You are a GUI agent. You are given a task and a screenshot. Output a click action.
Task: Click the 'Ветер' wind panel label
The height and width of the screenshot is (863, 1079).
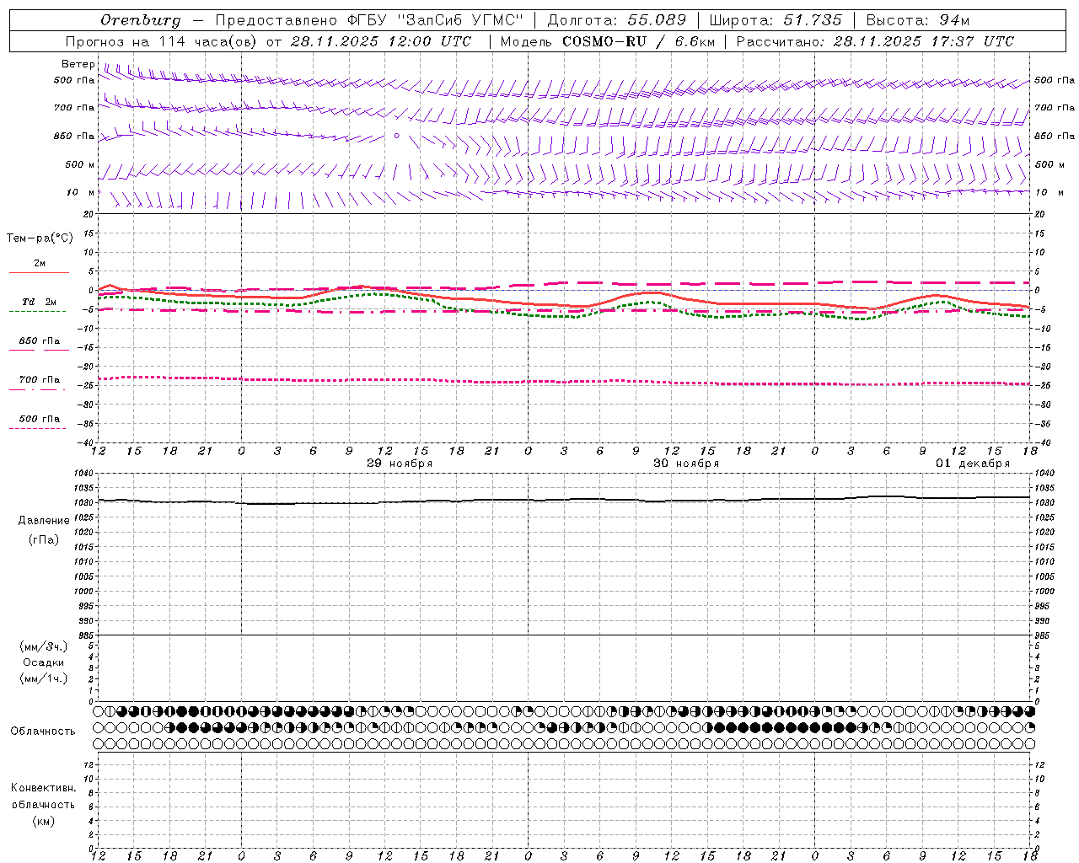78,64
